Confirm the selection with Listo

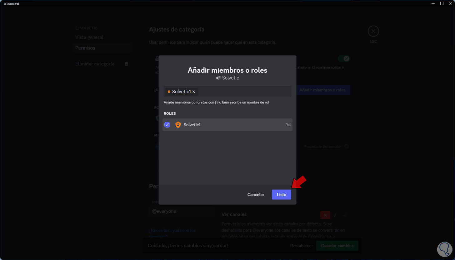tap(282, 195)
